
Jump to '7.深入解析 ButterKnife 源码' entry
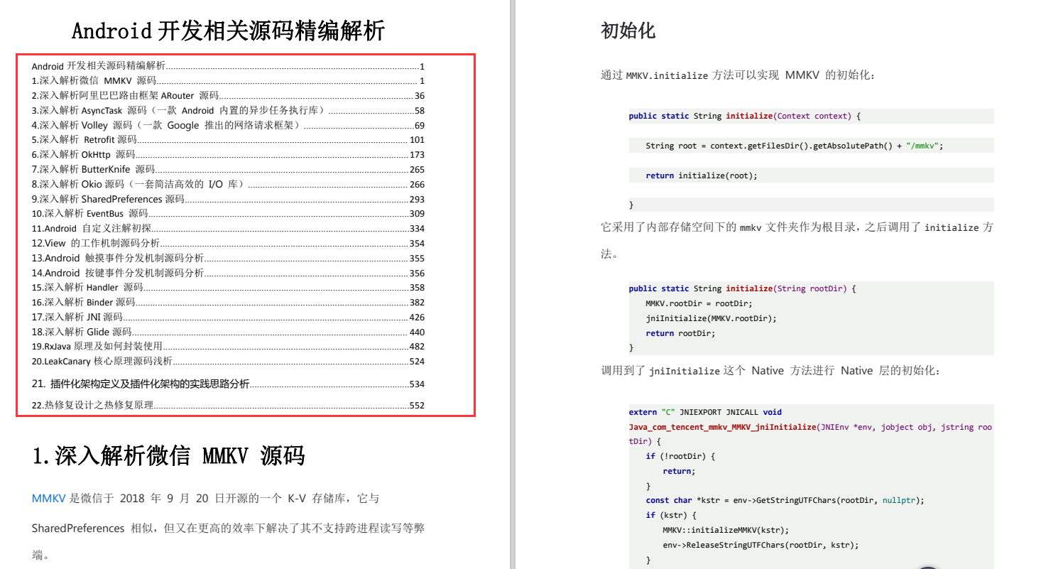click(x=228, y=170)
